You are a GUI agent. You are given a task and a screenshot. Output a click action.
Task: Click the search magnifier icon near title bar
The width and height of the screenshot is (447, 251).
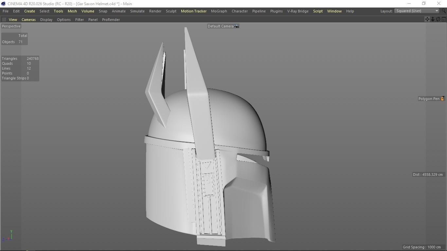444,11
